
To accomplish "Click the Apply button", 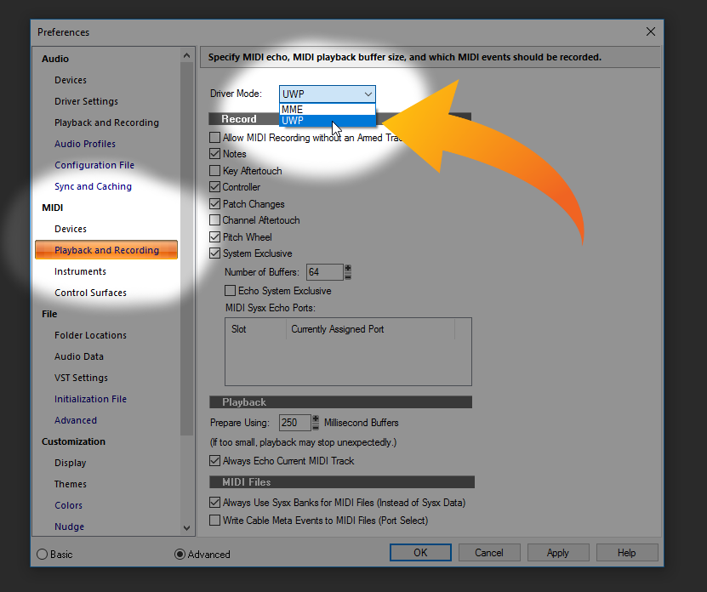I will [x=557, y=553].
